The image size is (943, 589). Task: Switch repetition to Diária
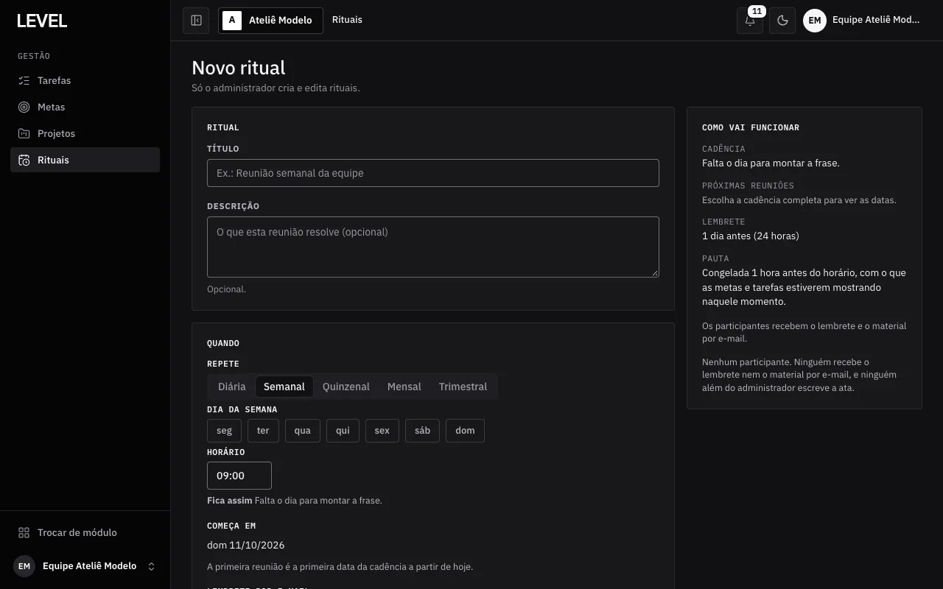(x=231, y=387)
